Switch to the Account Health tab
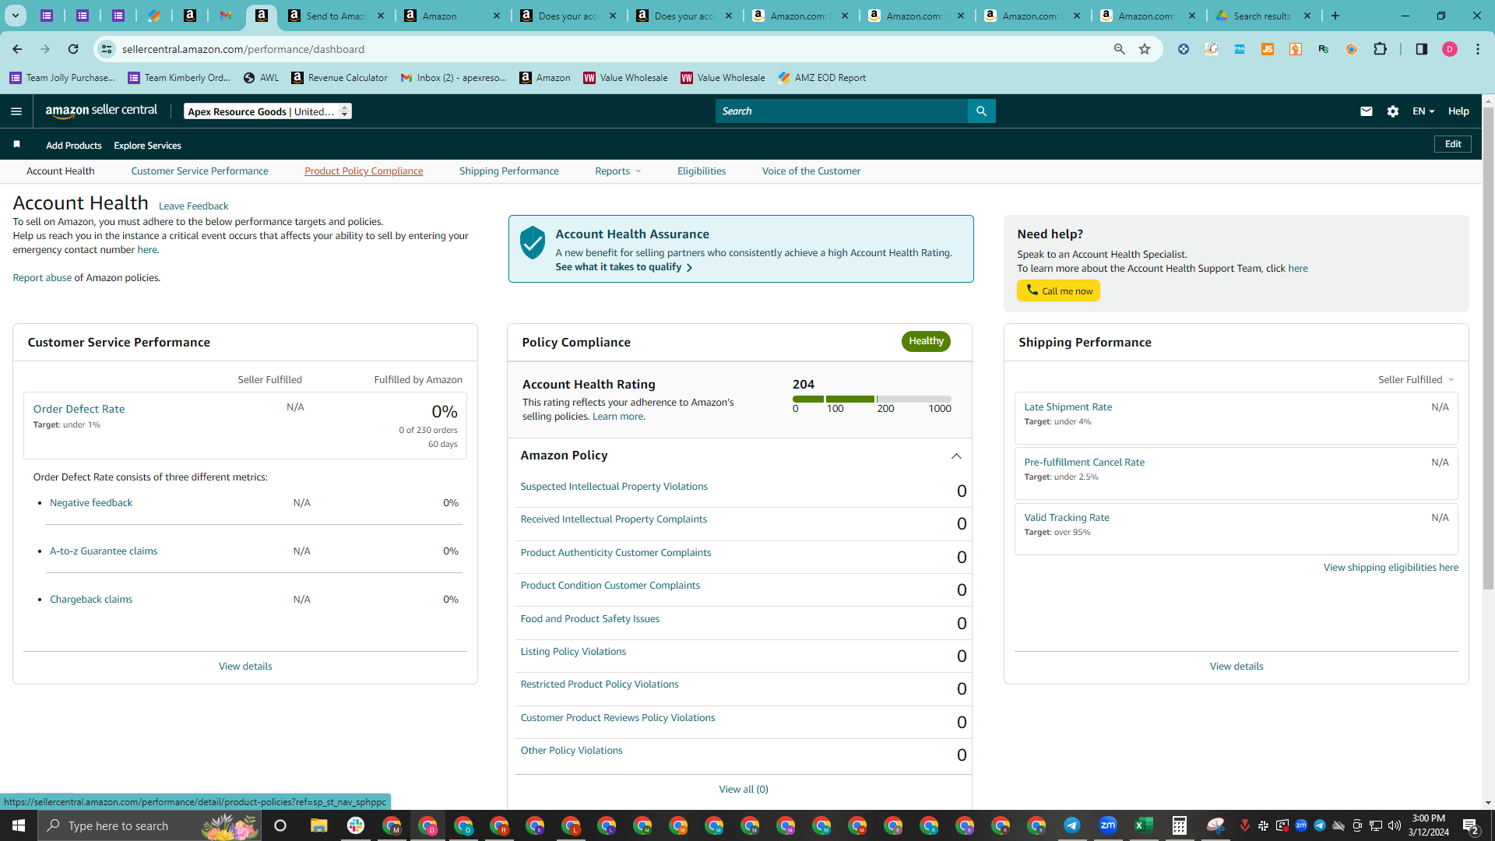 coord(61,171)
